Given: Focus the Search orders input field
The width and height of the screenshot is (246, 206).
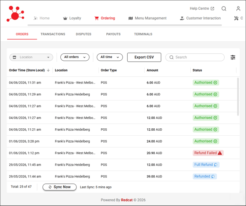Looking at the screenshot, I should coord(195,57).
